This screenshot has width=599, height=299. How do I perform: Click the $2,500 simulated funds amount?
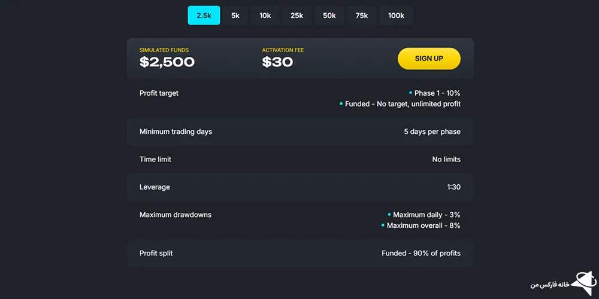pos(167,62)
